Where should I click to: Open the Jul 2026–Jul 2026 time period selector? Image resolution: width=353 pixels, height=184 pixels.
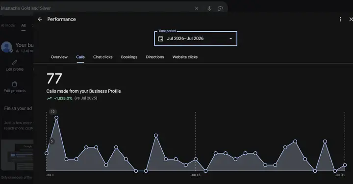tap(196, 39)
